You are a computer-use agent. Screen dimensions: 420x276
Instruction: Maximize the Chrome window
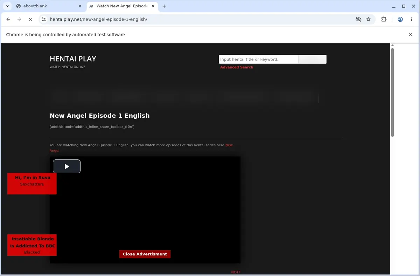pyautogui.click(x=404, y=6)
